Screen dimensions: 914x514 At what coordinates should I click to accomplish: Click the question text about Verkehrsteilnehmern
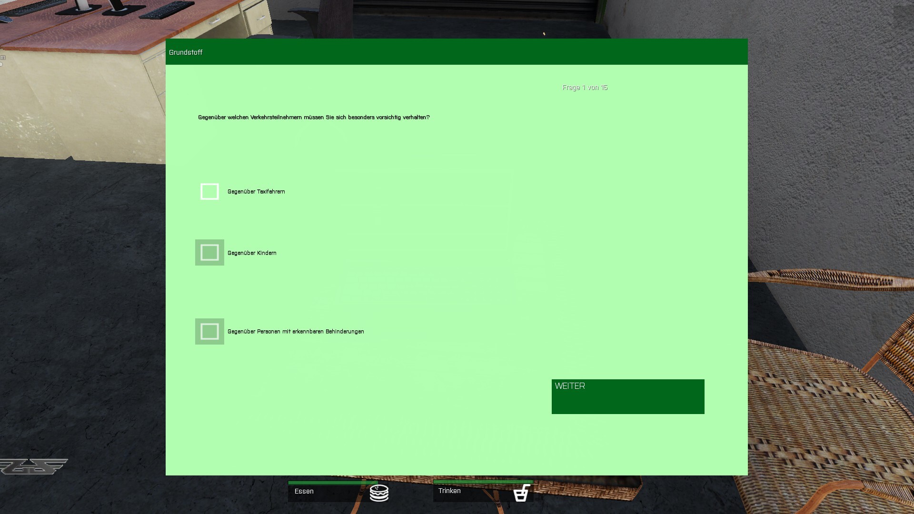click(314, 118)
